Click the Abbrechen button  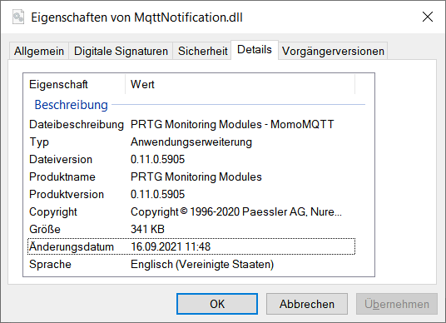coord(307,304)
